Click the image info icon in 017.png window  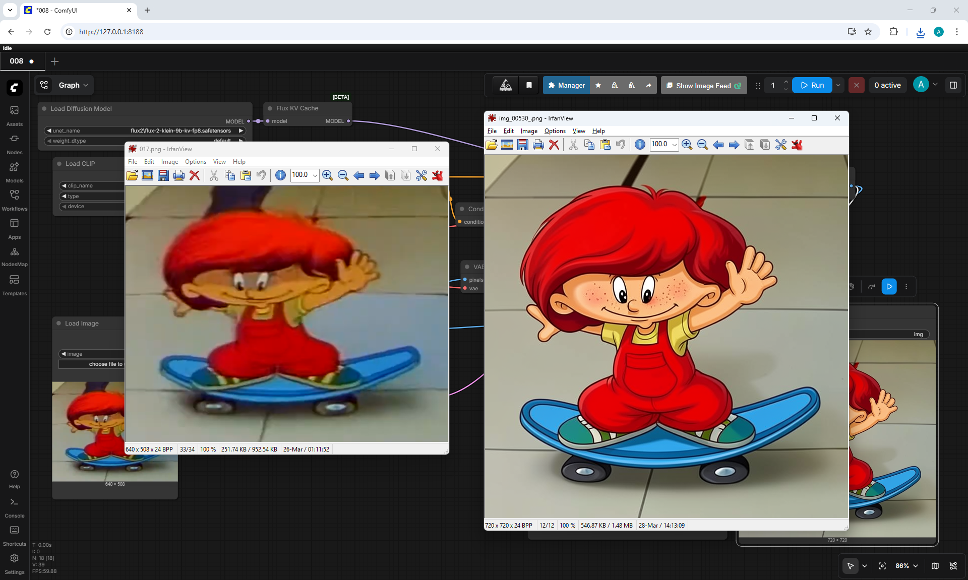point(281,175)
